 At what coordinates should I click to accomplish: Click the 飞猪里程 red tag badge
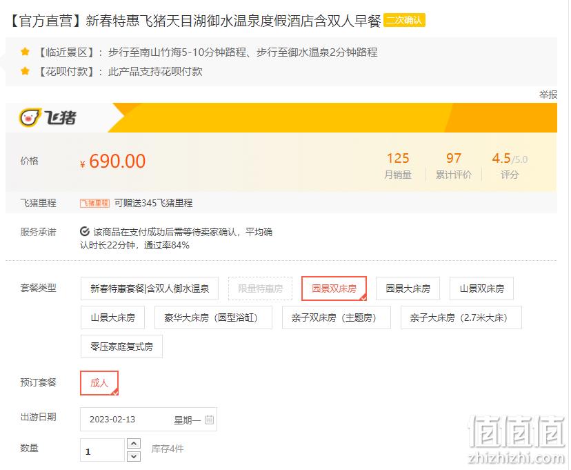point(94,203)
